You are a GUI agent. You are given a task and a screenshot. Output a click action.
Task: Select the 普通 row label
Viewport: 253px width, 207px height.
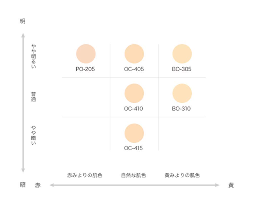tap(34, 97)
